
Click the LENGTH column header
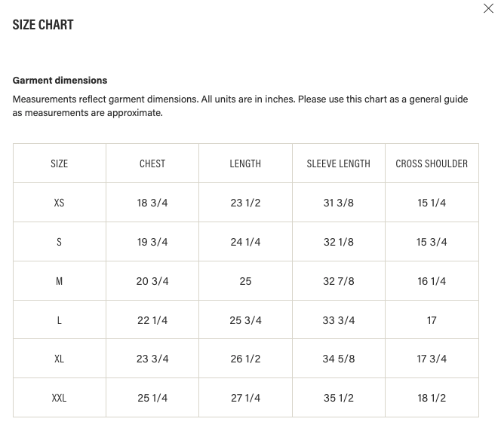tap(245, 164)
